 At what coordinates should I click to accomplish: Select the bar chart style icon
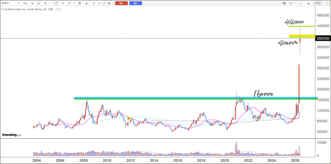[x=69, y=3]
